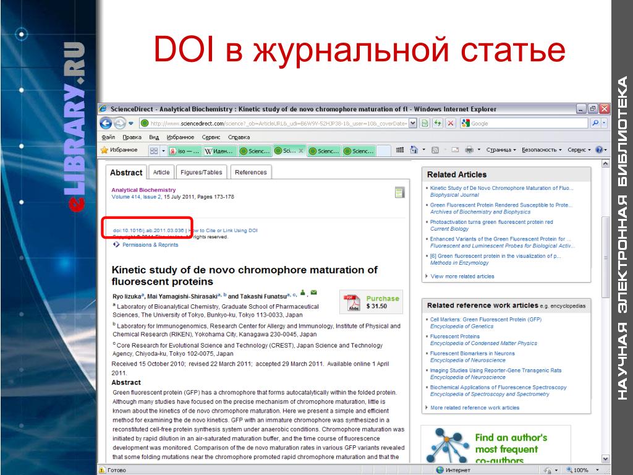The image size is (633, 475).
Task: Expand the tab list dropdown arrow
Action: [163, 151]
